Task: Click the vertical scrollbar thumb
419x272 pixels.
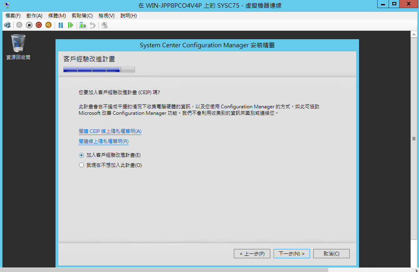Action: click(x=414, y=139)
